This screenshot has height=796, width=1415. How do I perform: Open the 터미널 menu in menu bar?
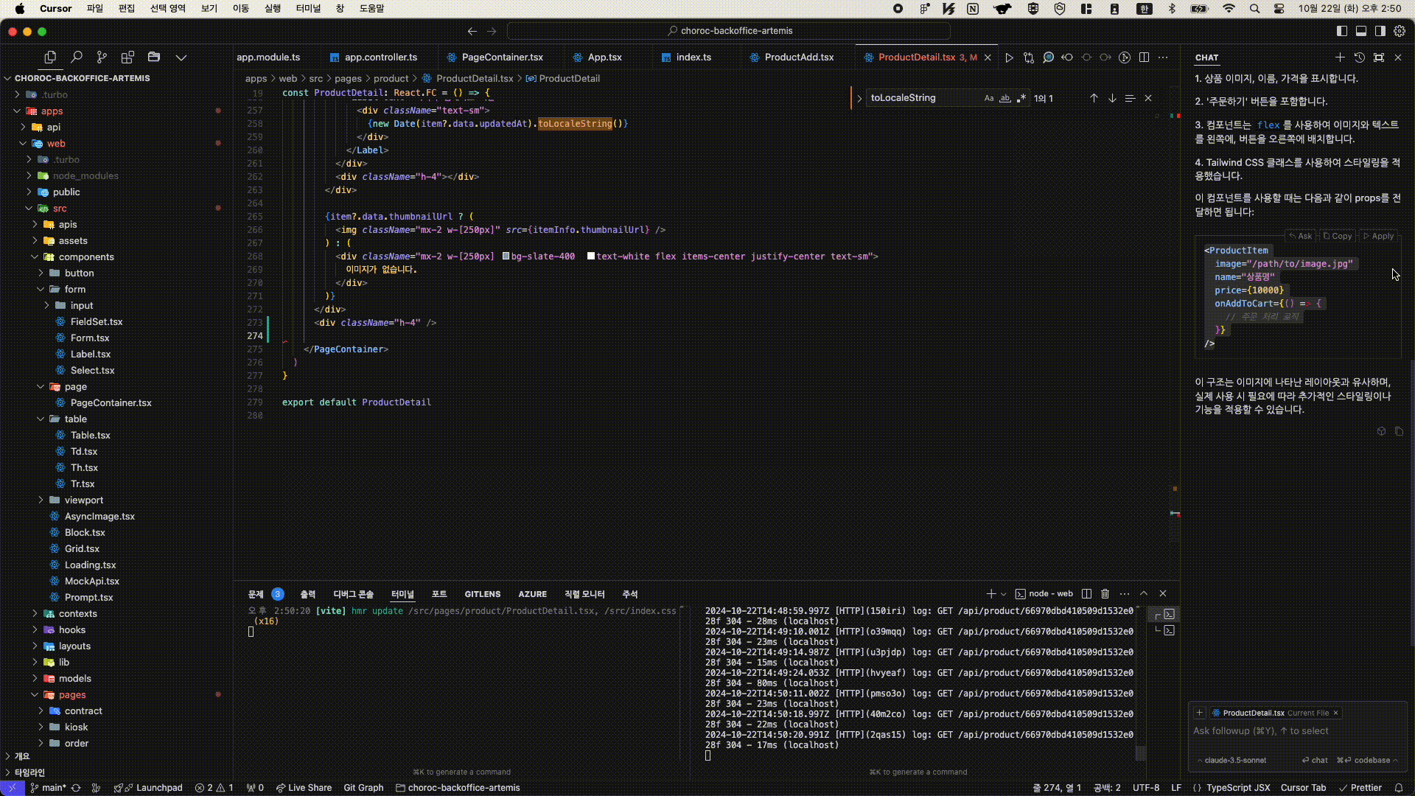309,9
